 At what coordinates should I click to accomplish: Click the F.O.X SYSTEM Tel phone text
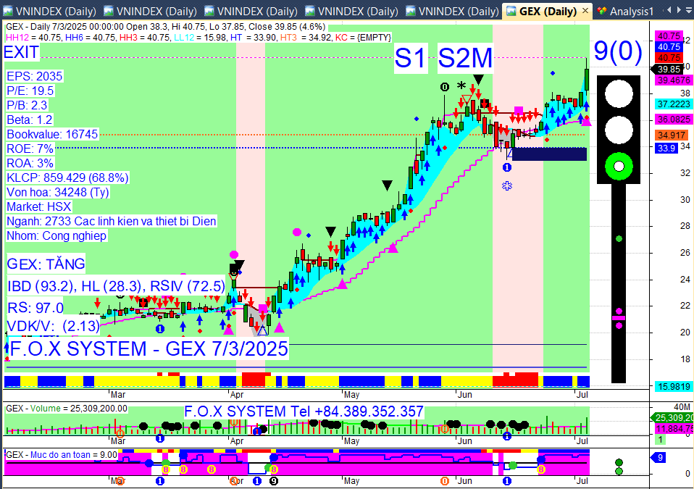(304, 411)
